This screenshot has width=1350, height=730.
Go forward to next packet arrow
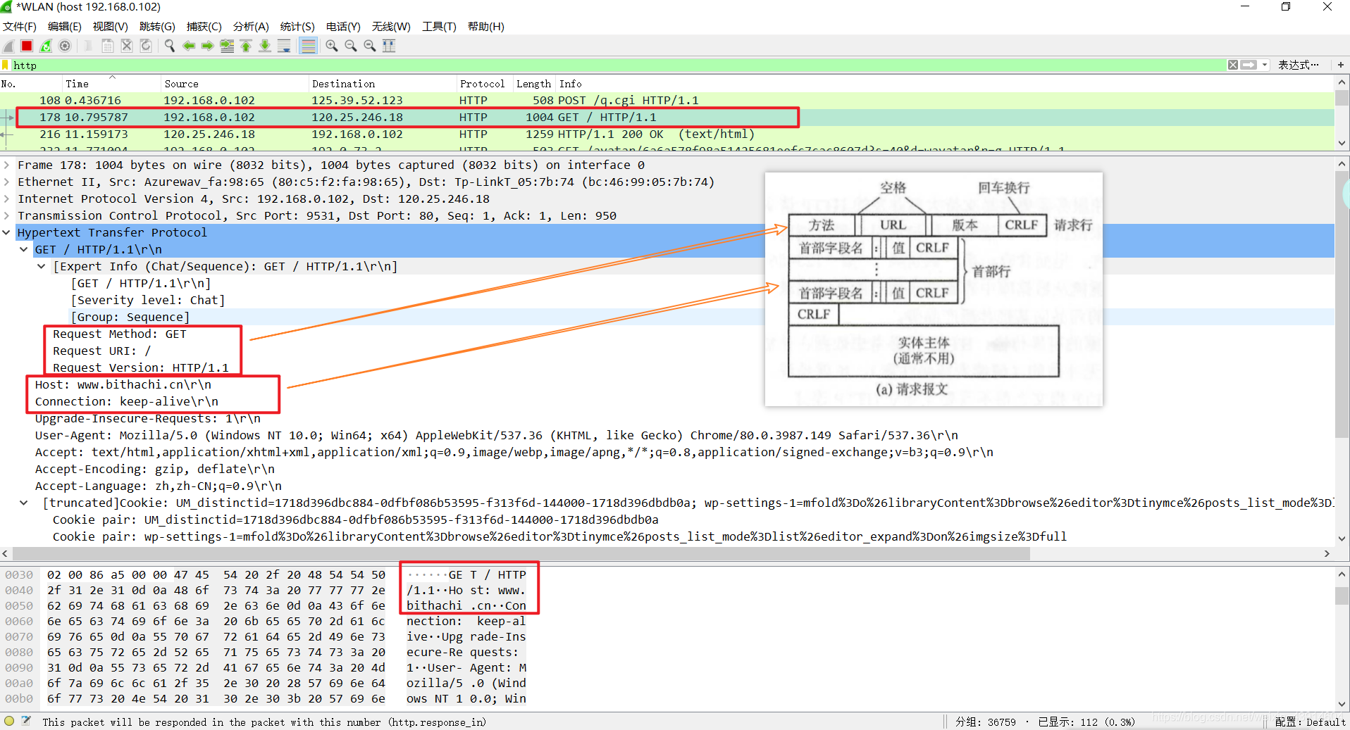(x=208, y=46)
